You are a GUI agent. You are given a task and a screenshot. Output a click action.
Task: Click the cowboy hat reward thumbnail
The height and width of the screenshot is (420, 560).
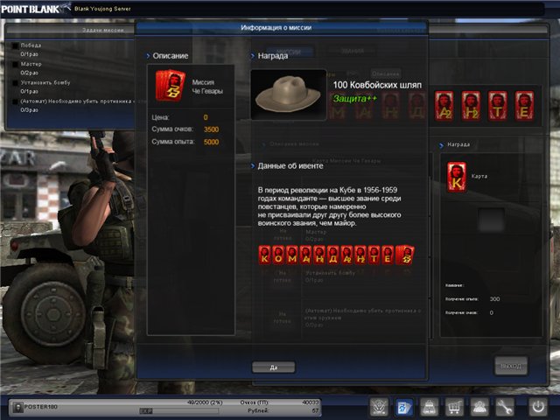click(289, 94)
